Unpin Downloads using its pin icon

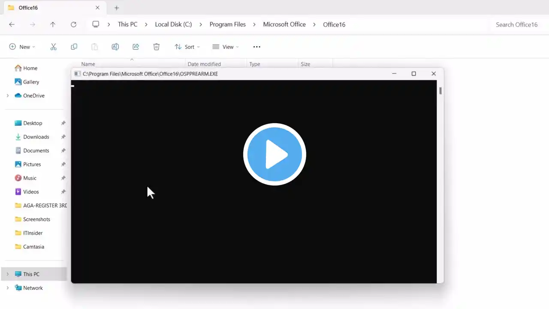point(63,137)
